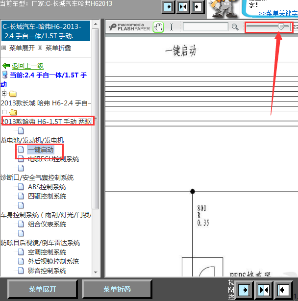Click the FlashPaper zoom slider handle
Viewport: 298px width, 301px height.
281,26
